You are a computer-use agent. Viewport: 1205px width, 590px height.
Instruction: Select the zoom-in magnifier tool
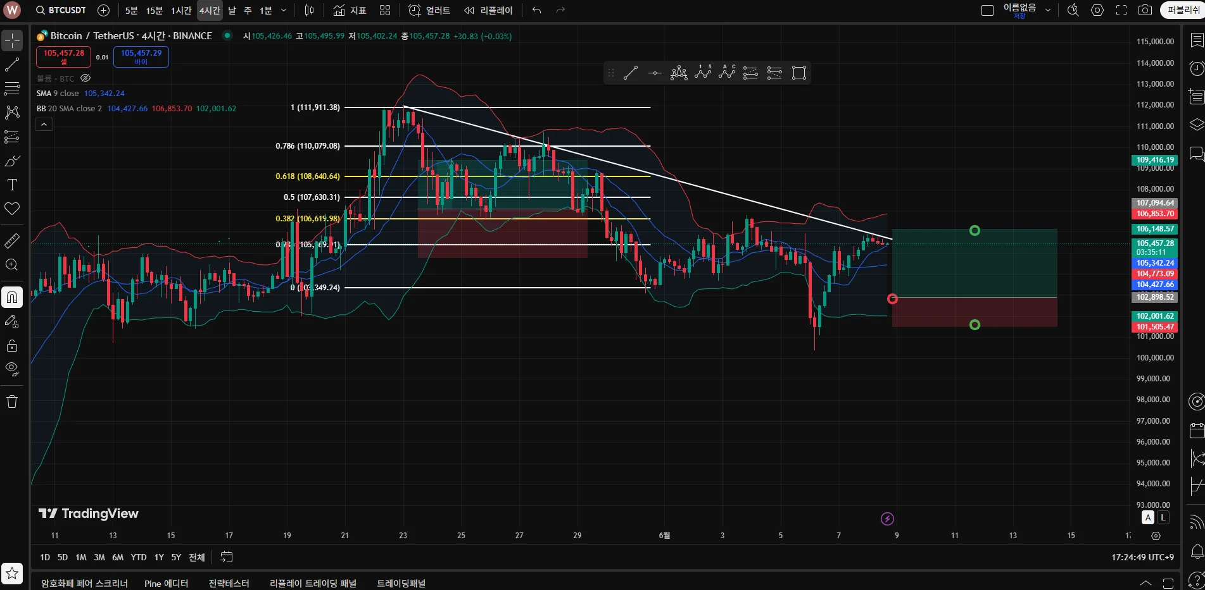pos(12,265)
